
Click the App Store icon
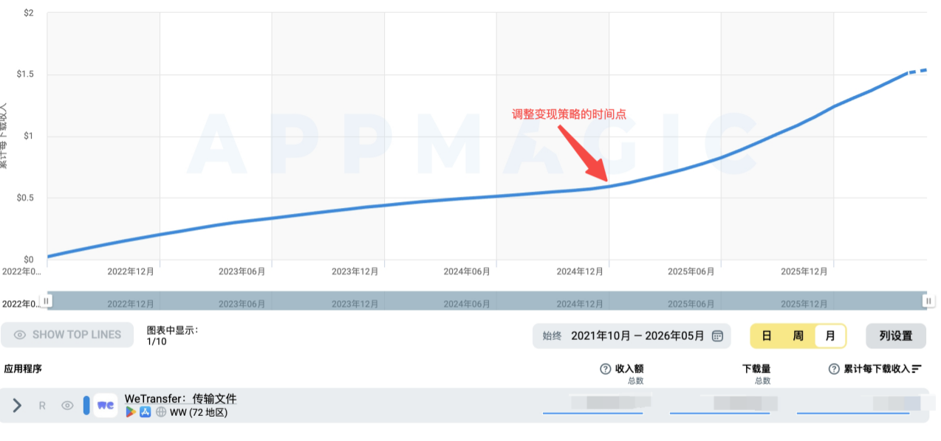(x=146, y=412)
